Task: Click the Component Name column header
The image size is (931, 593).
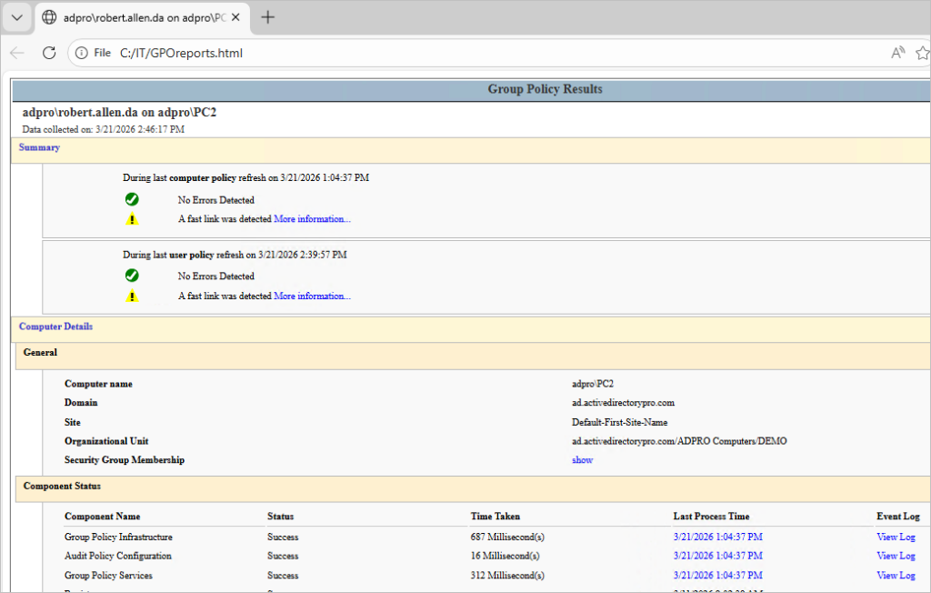Action: click(x=103, y=517)
